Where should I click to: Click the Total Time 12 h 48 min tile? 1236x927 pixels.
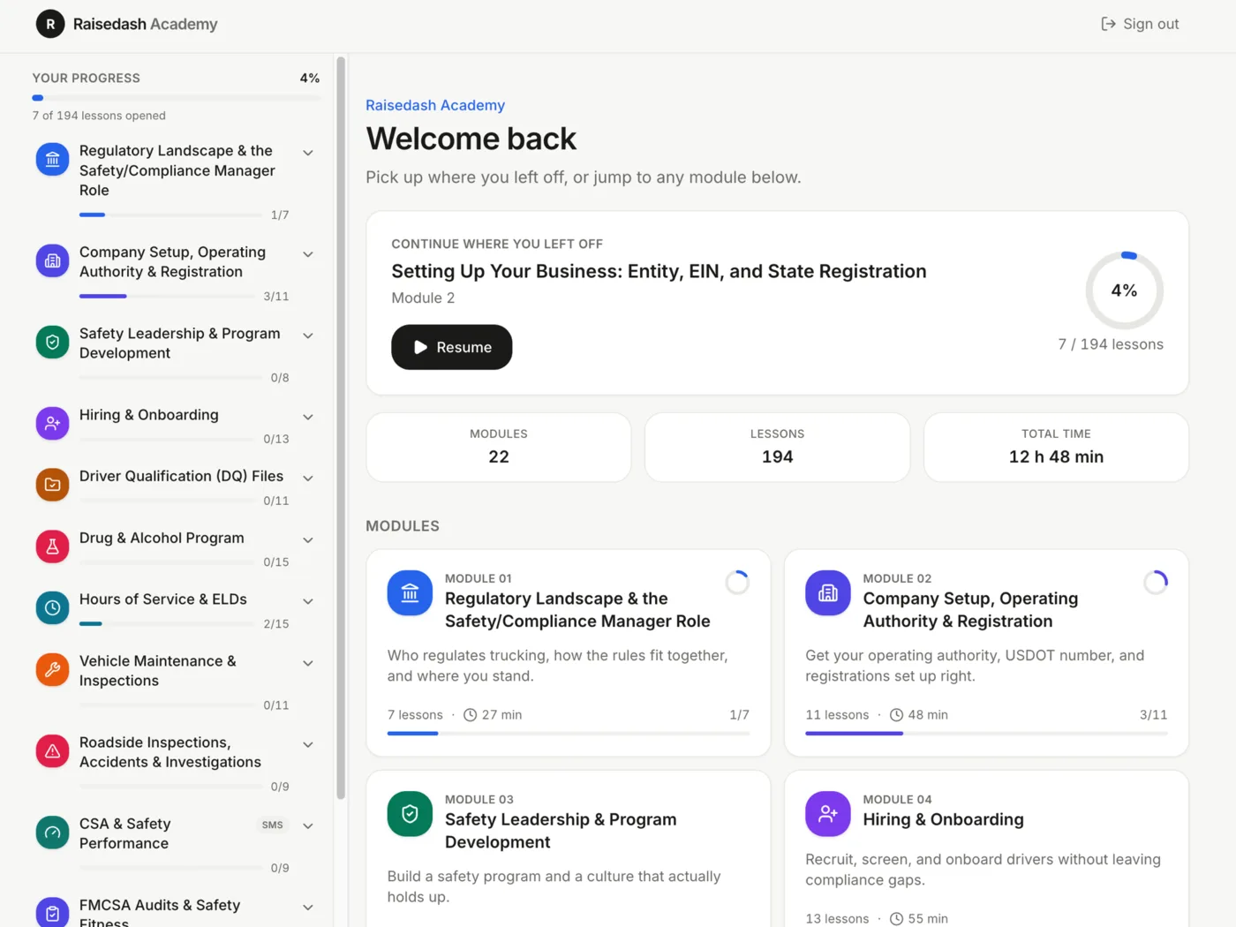(x=1056, y=447)
